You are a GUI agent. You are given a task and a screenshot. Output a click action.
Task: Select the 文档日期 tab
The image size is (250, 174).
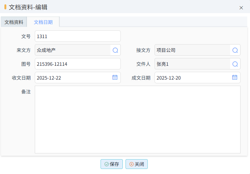click(43, 22)
